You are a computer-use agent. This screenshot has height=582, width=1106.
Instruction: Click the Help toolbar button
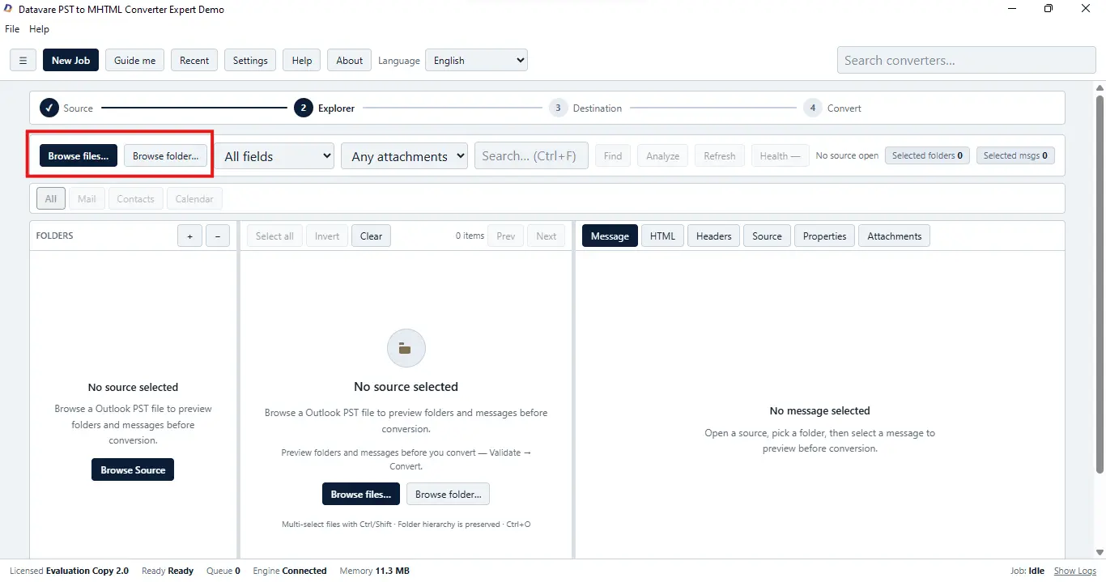(302, 60)
